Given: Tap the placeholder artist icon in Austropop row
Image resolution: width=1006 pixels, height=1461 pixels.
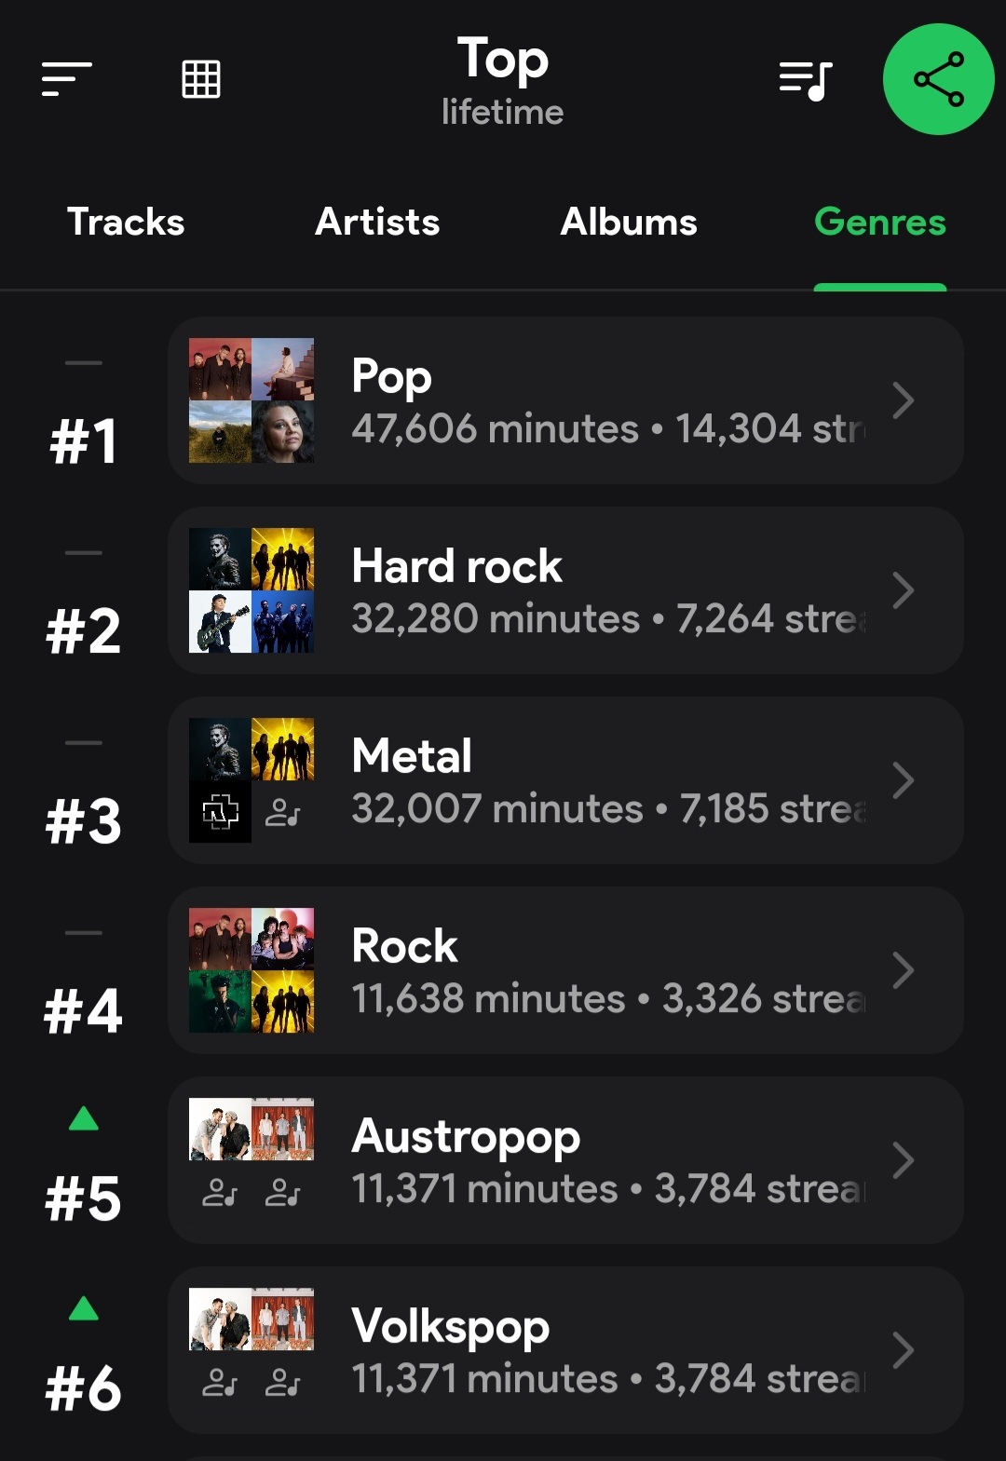Looking at the screenshot, I should pyautogui.click(x=220, y=1193).
